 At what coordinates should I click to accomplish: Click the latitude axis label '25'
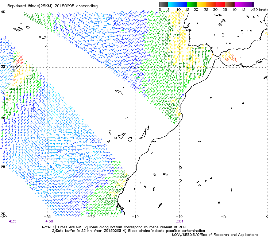click(3, 167)
